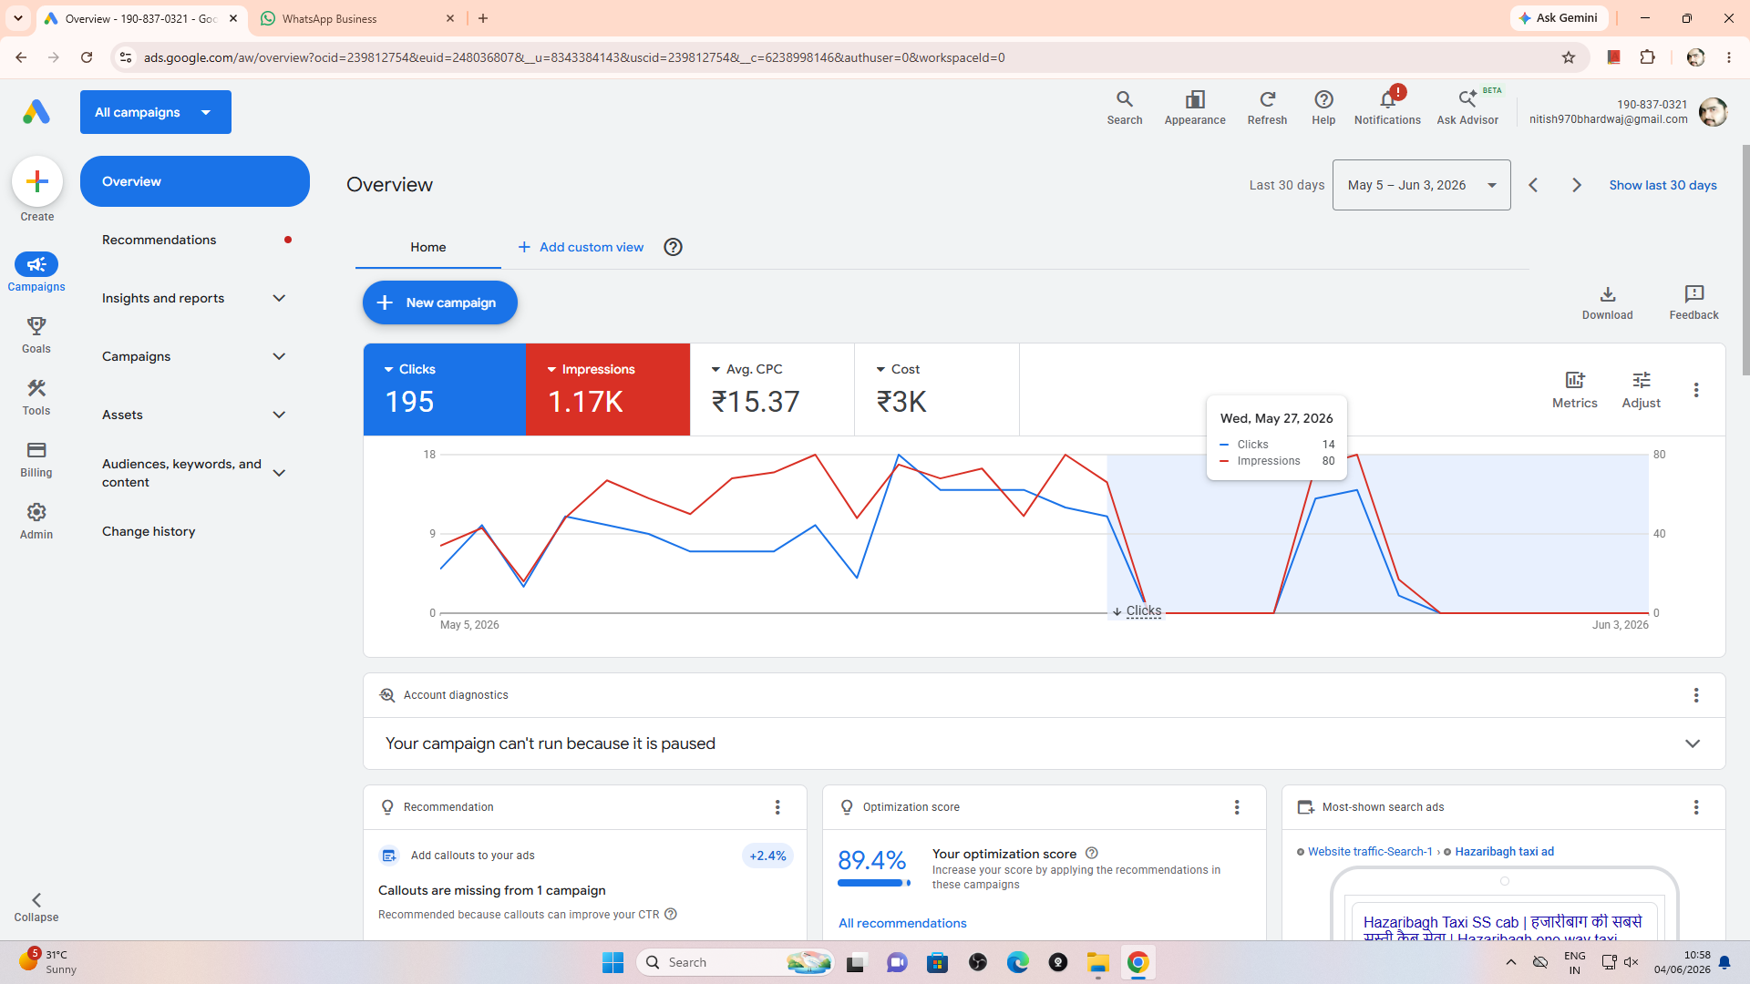Click taskbar Search box
The width and height of the screenshot is (1750, 984).
coord(736,962)
